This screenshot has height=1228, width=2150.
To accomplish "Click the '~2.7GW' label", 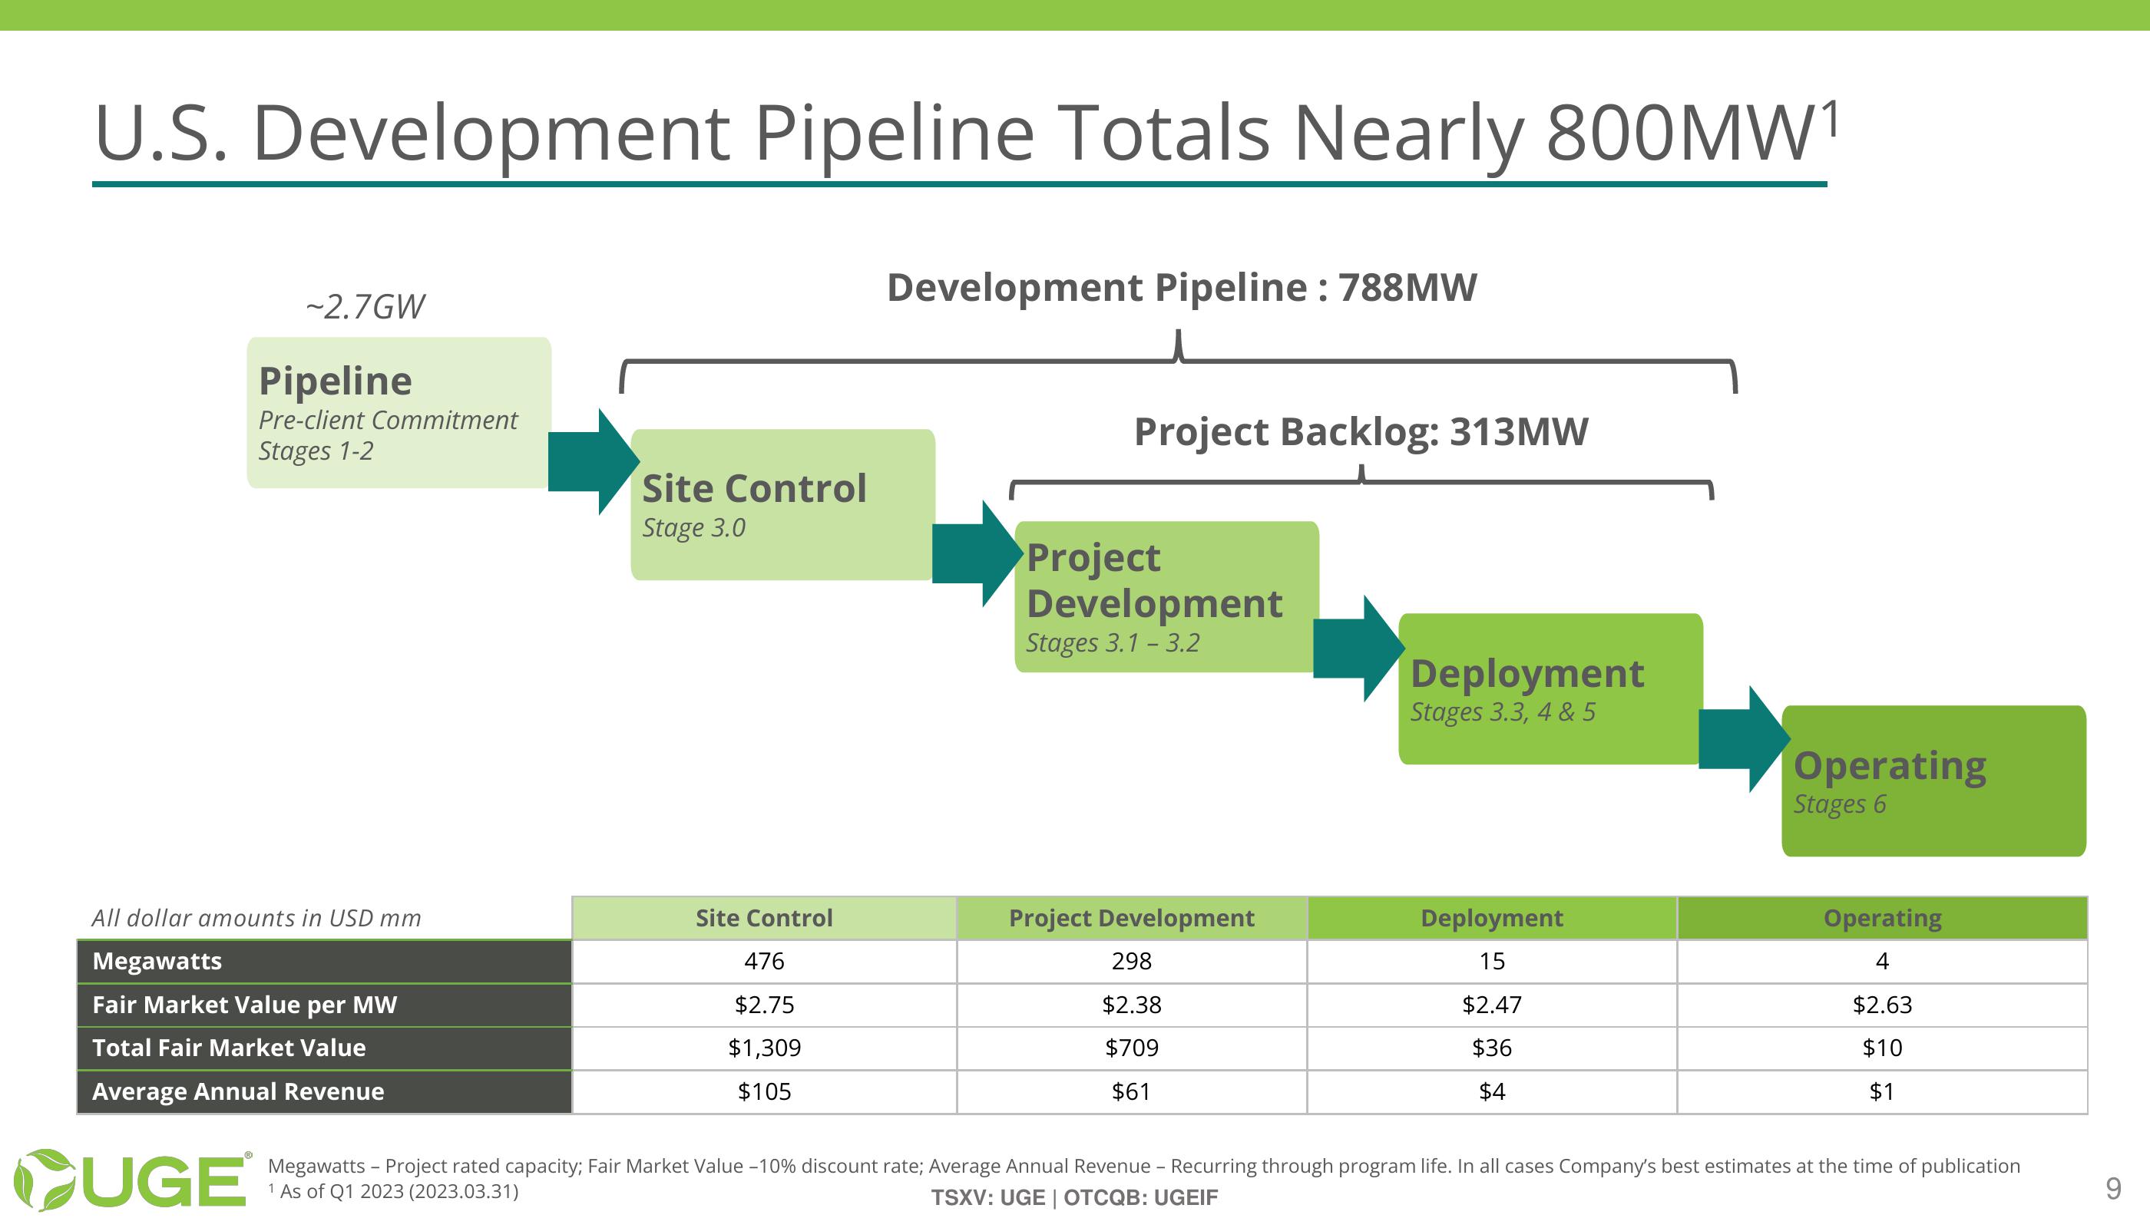I will pos(365,307).
